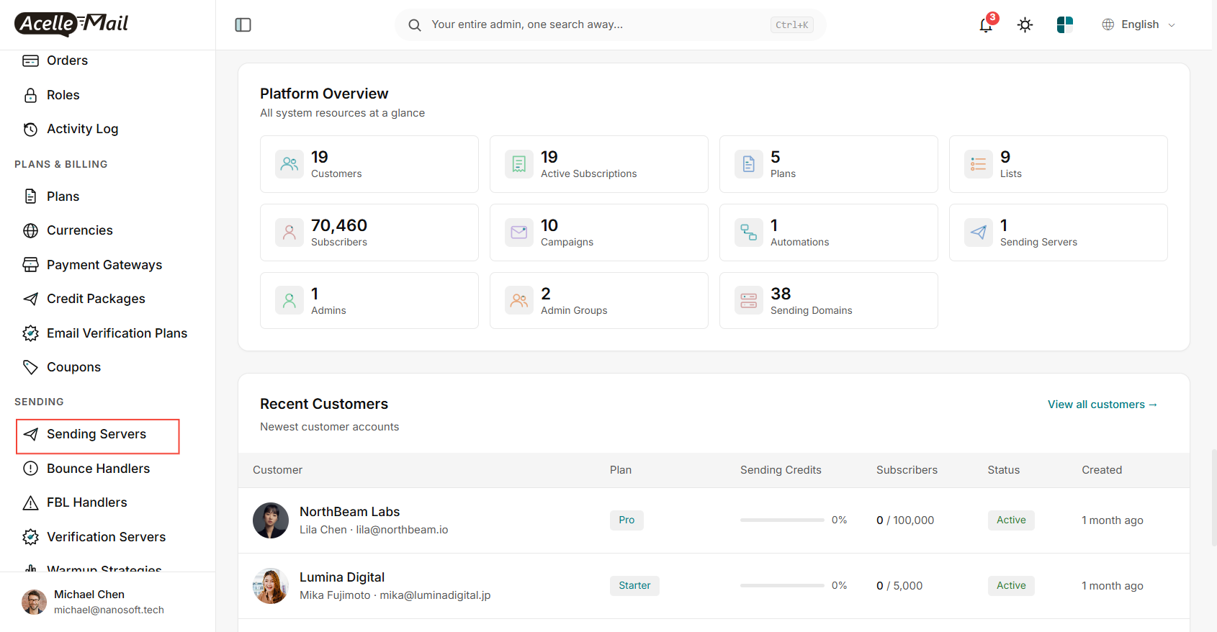This screenshot has height=632, width=1217.
Task: Click Lumina Digital sending credits progress bar
Action: tap(782, 586)
